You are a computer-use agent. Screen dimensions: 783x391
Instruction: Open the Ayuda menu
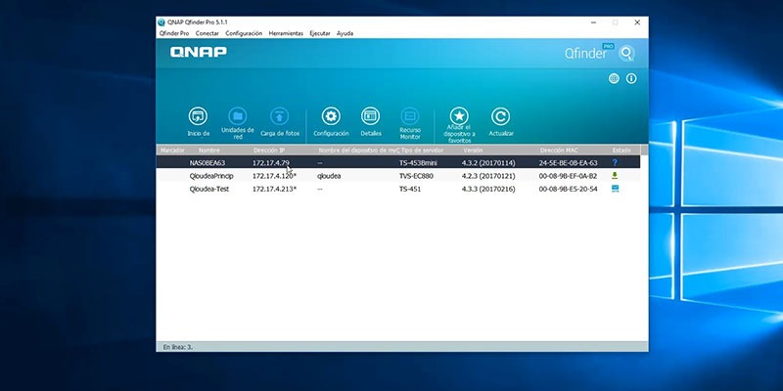coord(345,33)
